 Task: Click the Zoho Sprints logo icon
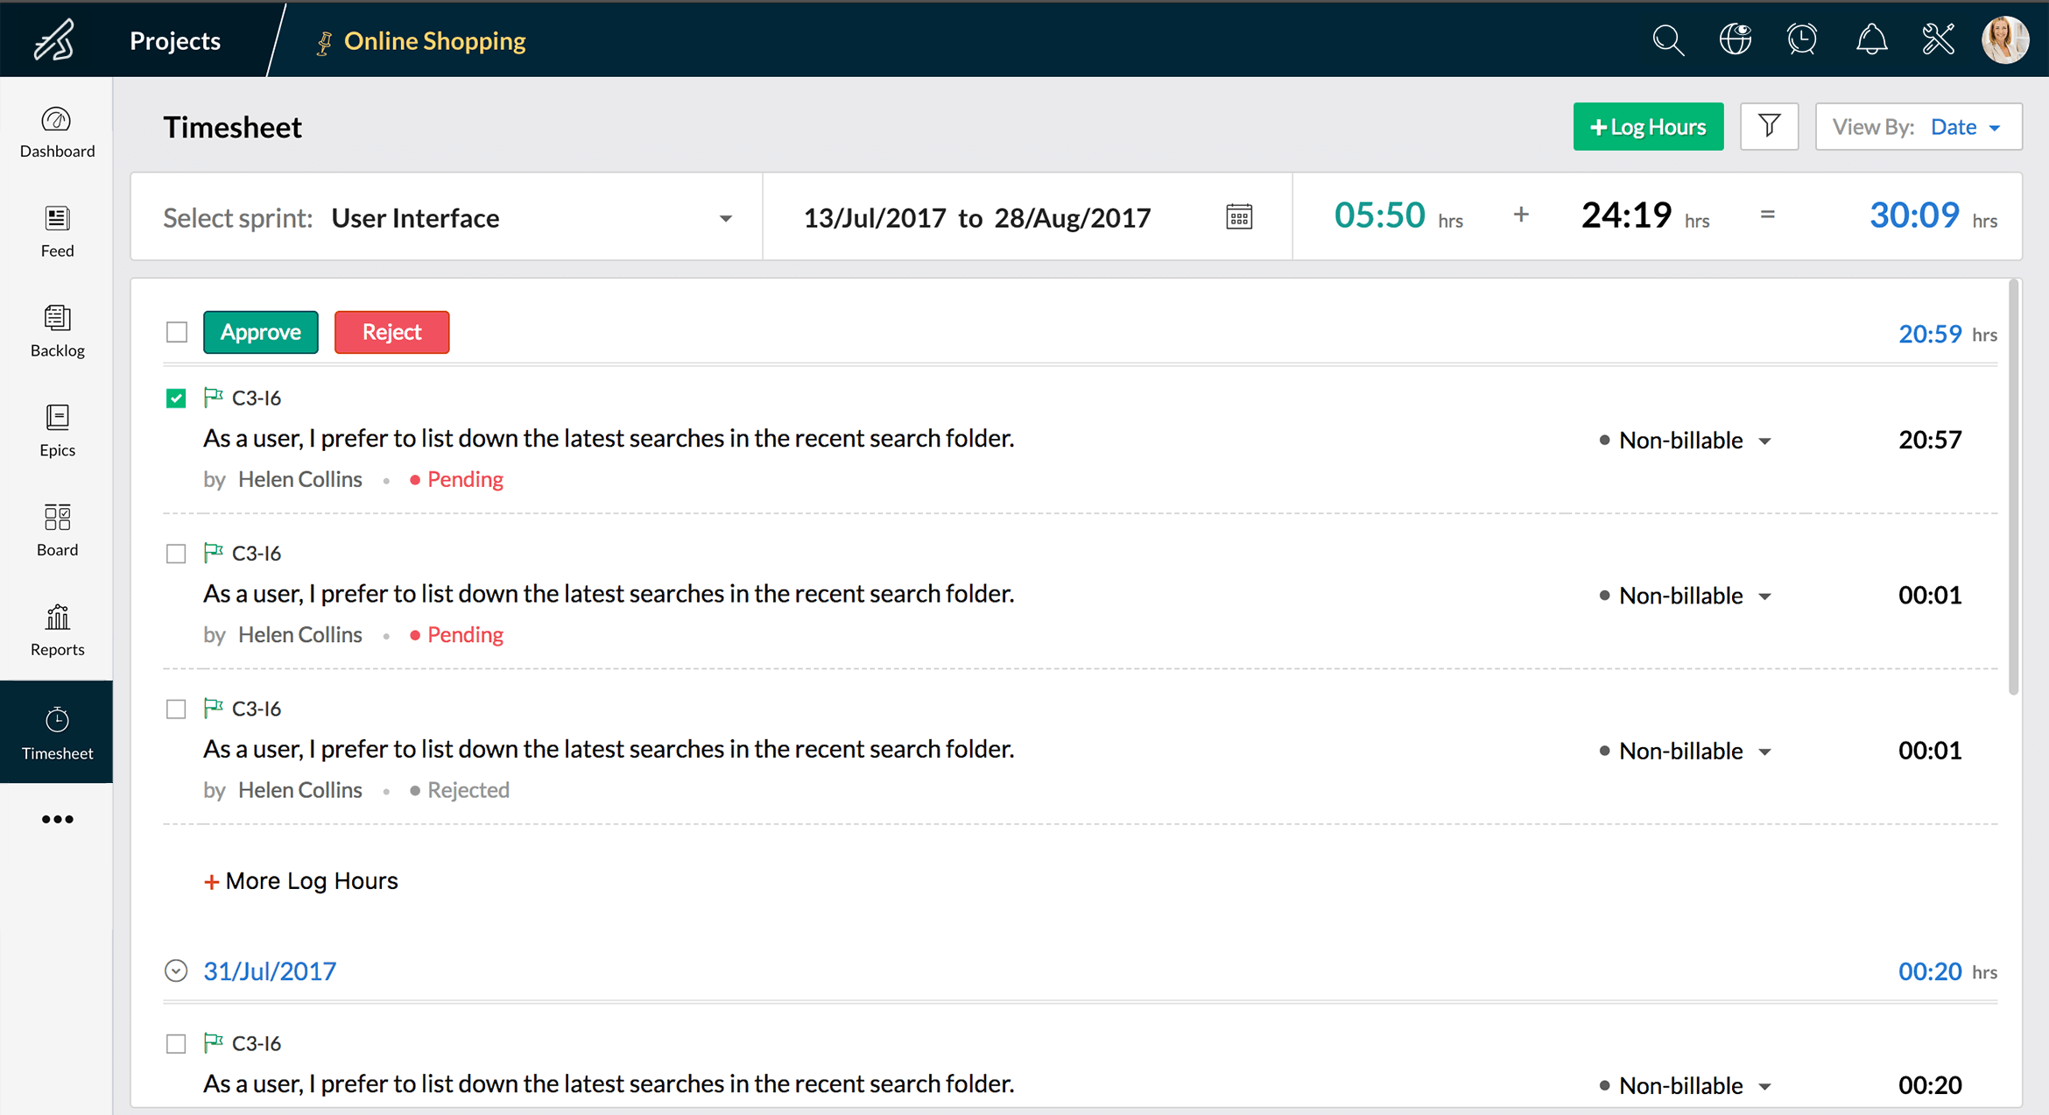click(54, 40)
